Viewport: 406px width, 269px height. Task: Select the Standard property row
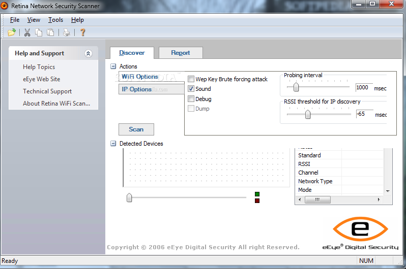tap(339, 155)
